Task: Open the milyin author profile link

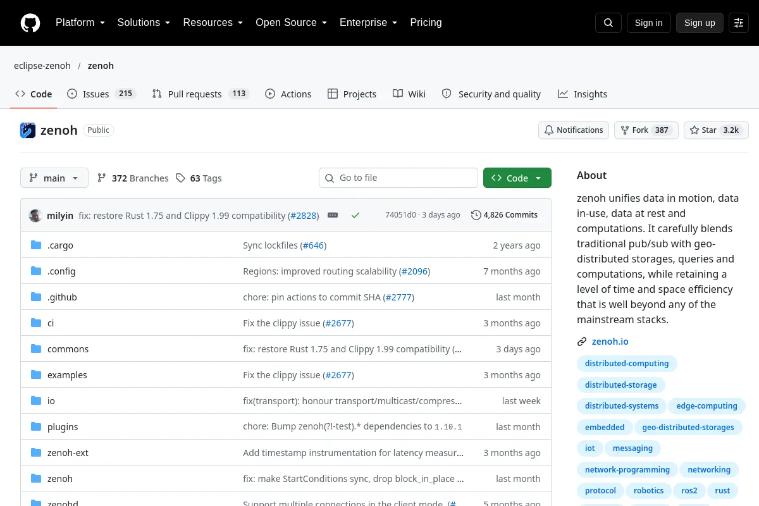Action: coord(60,216)
